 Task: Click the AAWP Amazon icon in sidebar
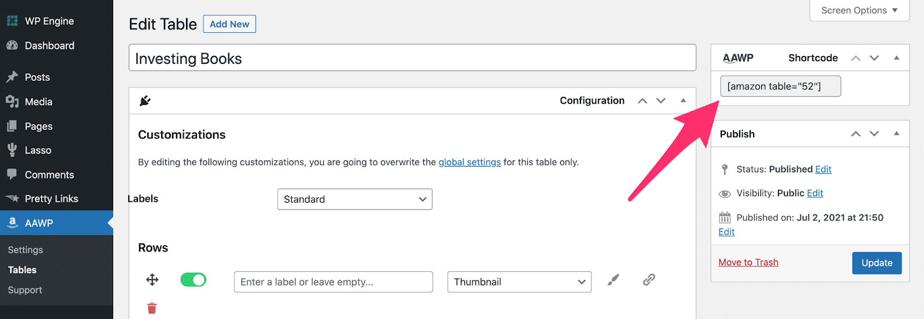coord(12,223)
